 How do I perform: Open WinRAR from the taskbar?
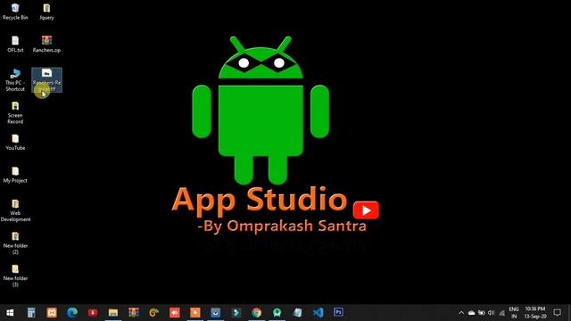pyautogui.click(x=133, y=313)
